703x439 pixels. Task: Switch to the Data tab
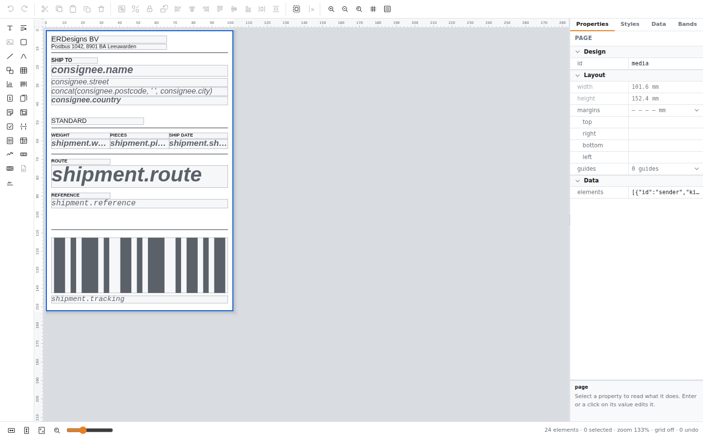pos(659,24)
